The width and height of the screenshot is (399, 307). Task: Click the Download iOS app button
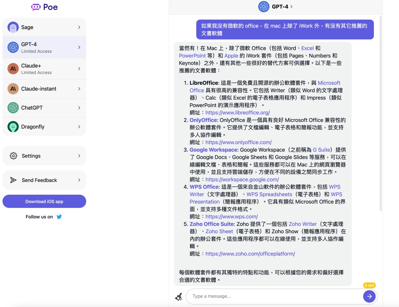click(44, 201)
